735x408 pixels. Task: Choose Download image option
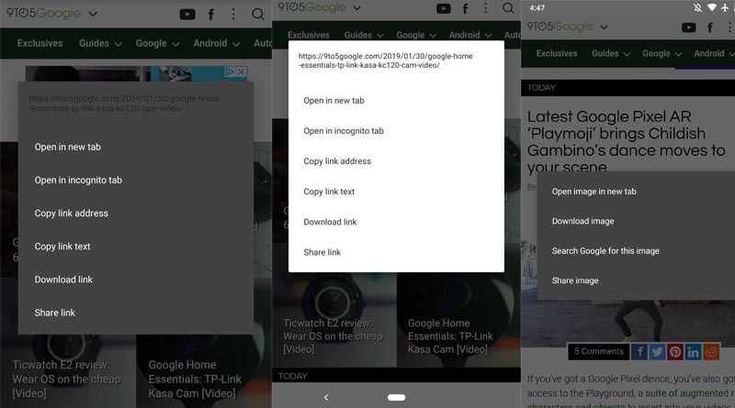click(x=582, y=221)
